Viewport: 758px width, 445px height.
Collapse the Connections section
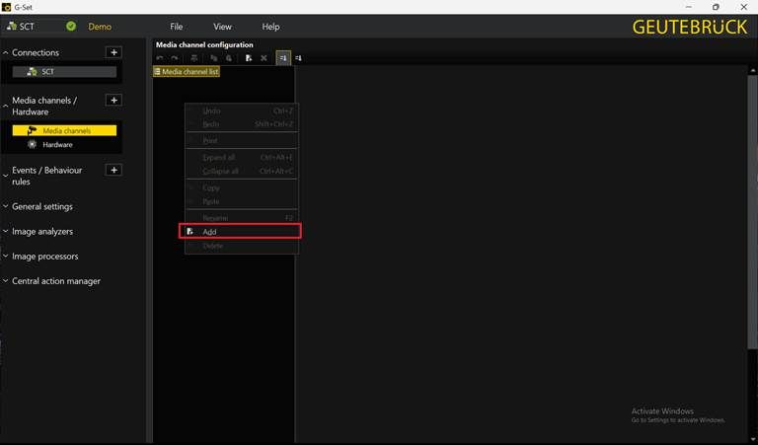point(5,52)
